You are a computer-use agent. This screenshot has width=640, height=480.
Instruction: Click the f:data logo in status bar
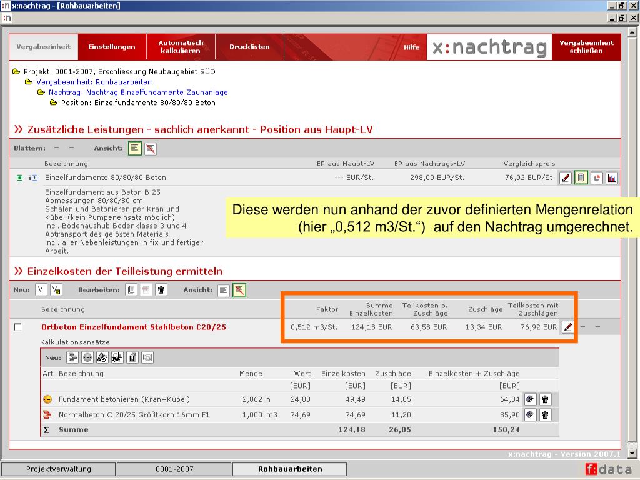[x=608, y=469]
